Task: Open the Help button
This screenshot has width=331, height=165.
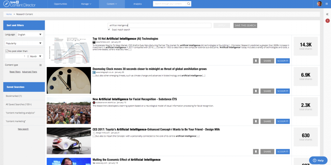Action: [318, 160]
